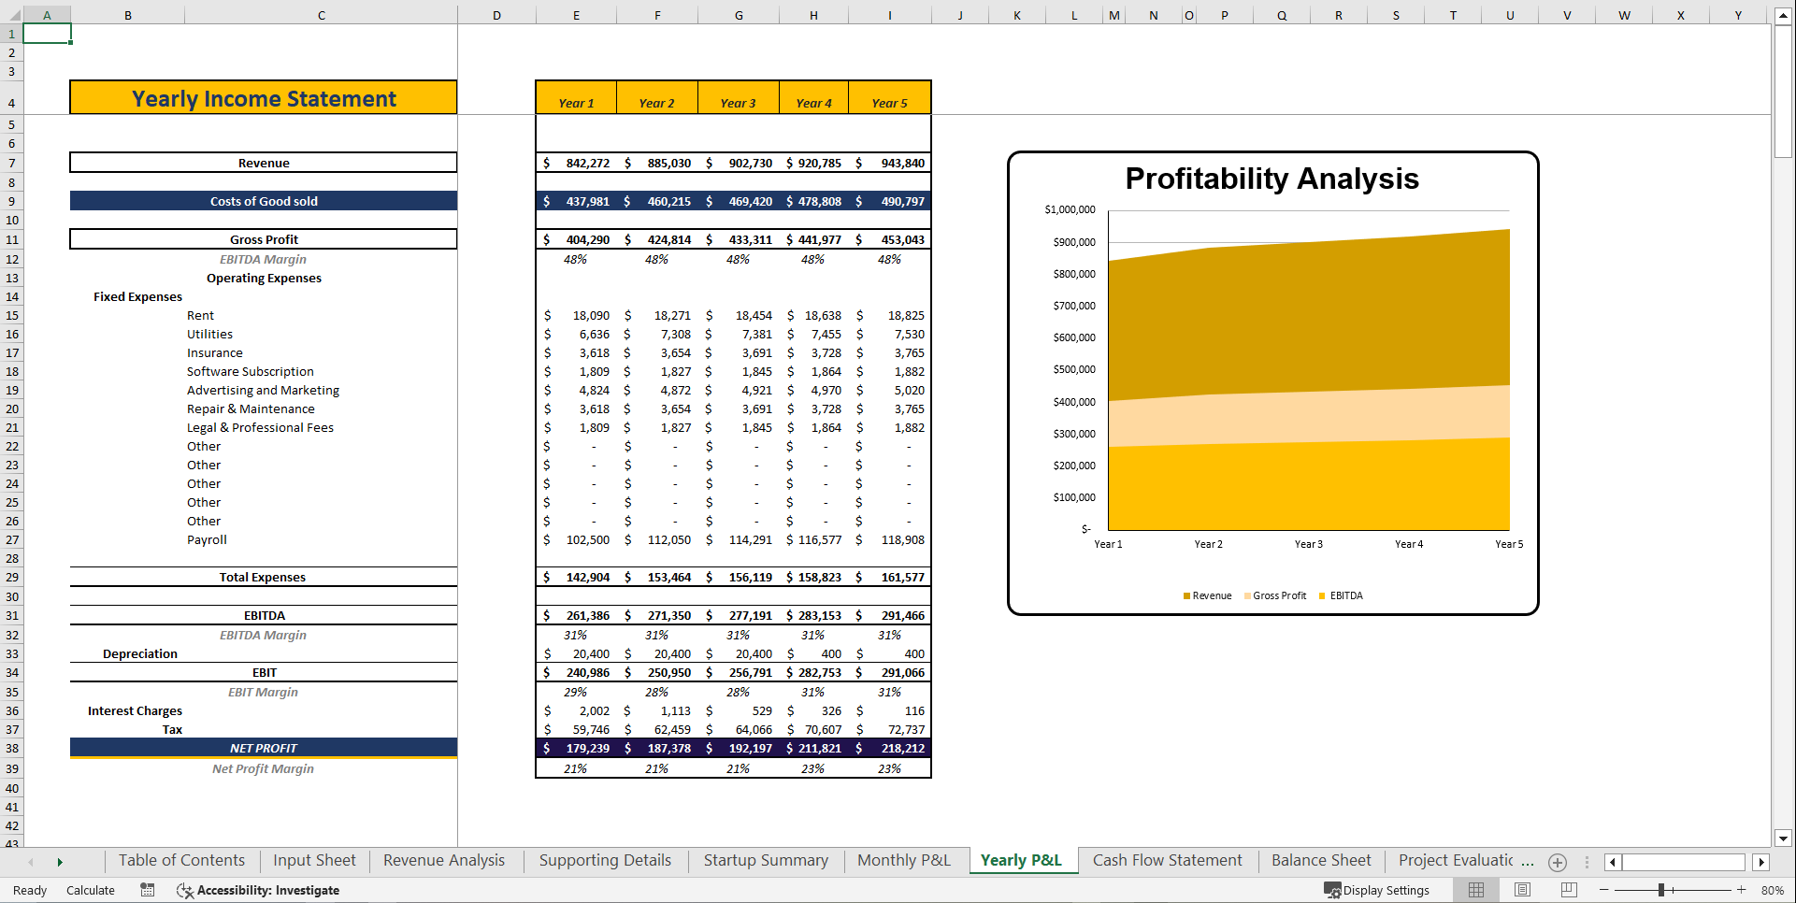Image resolution: width=1796 pixels, height=903 pixels.
Task: Switch to the Input Sheet tab
Action: coord(313,860)
